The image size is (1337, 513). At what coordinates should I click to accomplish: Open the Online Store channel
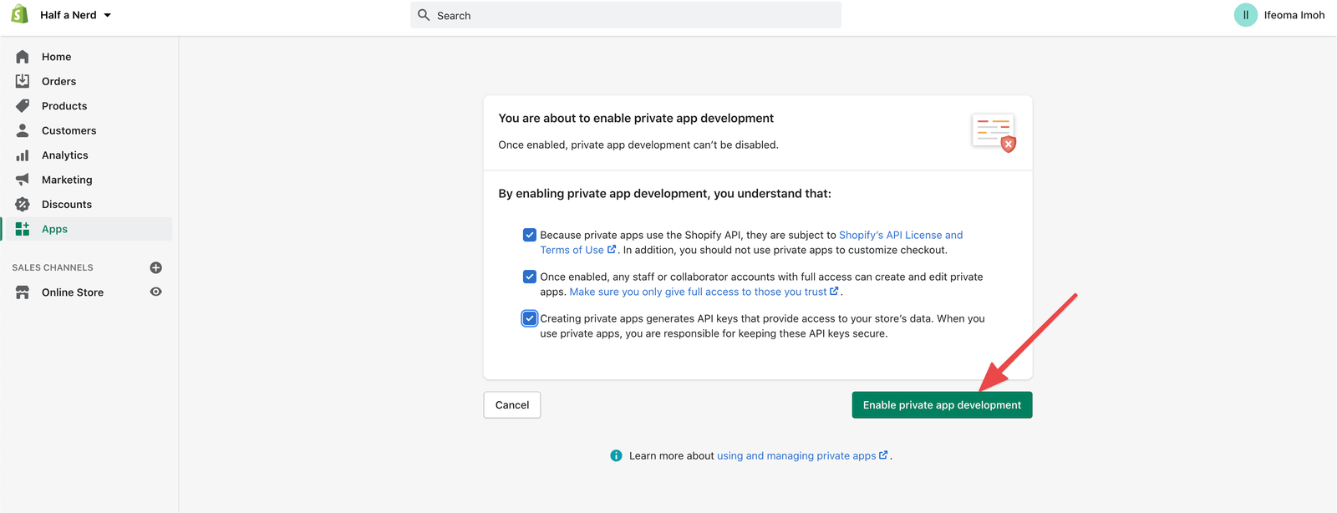point(73,292)
